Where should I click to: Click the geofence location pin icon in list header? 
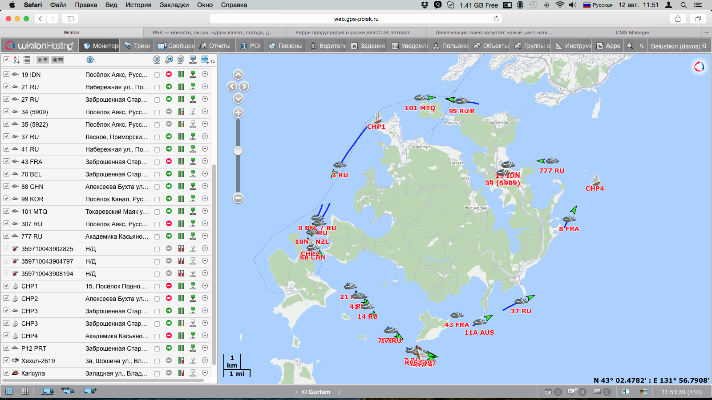tap(90, 60)
